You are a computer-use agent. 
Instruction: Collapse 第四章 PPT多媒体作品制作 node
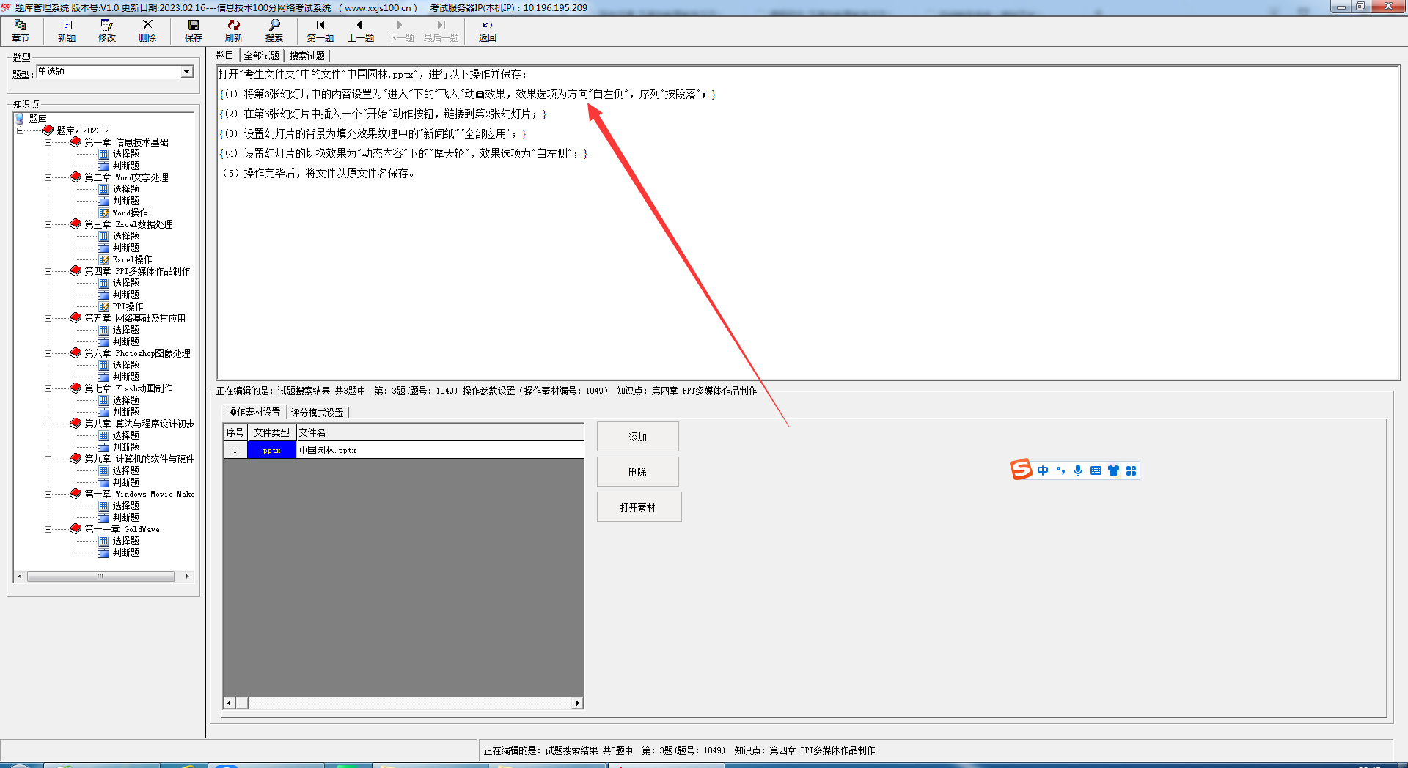tap(48, 271)
